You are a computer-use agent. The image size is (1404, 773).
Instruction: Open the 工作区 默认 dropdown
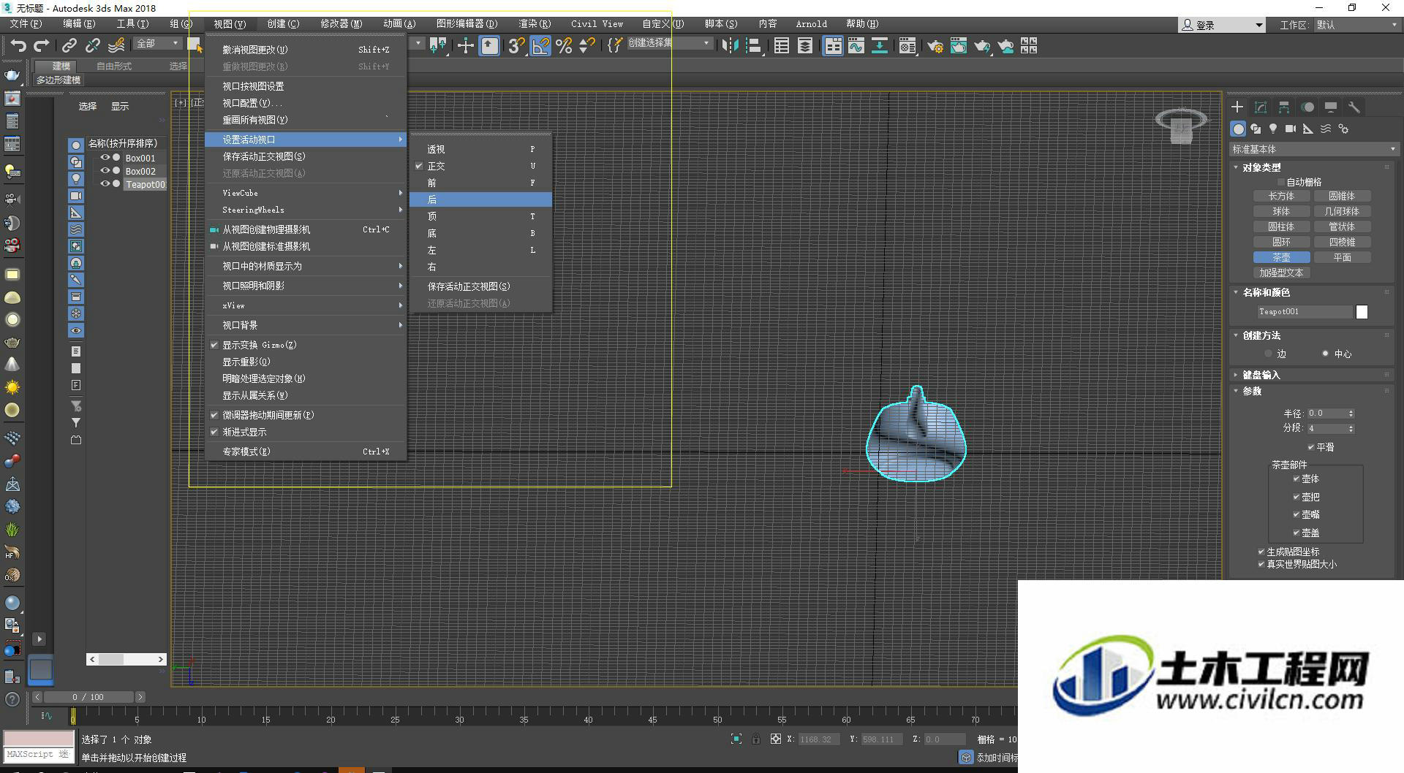point(1356,25)
